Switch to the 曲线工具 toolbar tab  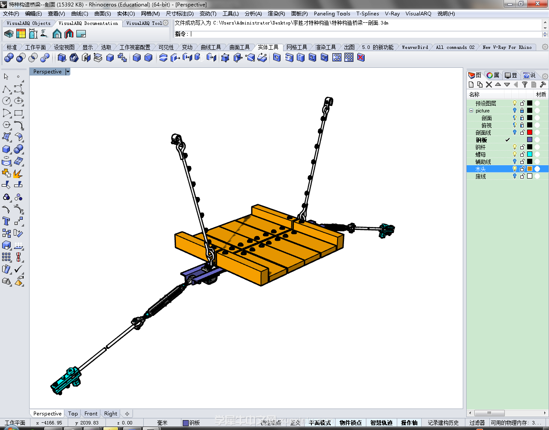coord(211,47)
